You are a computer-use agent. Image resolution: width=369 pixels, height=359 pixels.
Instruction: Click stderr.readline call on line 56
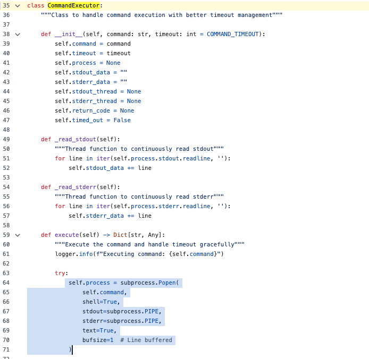184,206
